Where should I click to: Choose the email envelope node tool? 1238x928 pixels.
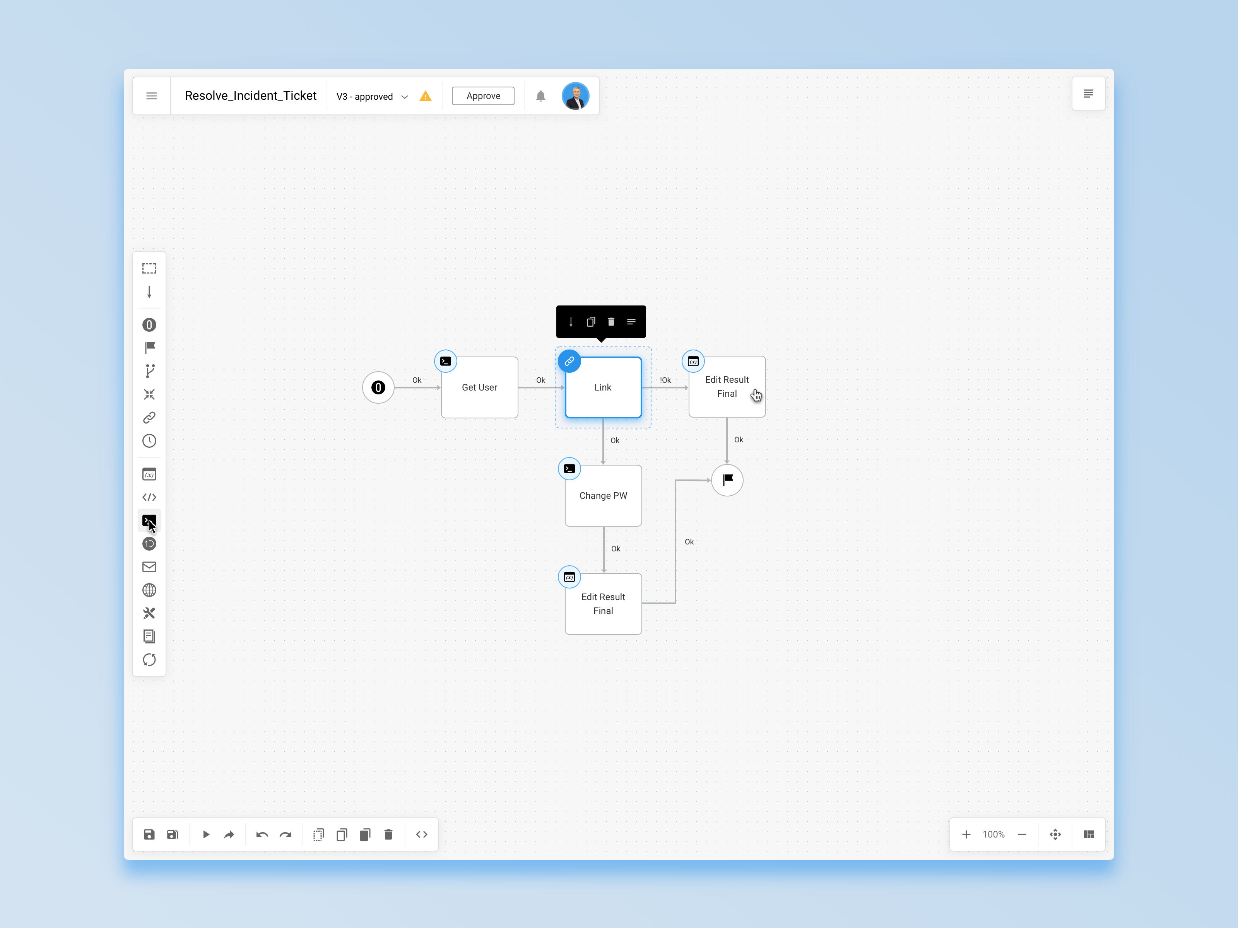[x=149, y=566]
